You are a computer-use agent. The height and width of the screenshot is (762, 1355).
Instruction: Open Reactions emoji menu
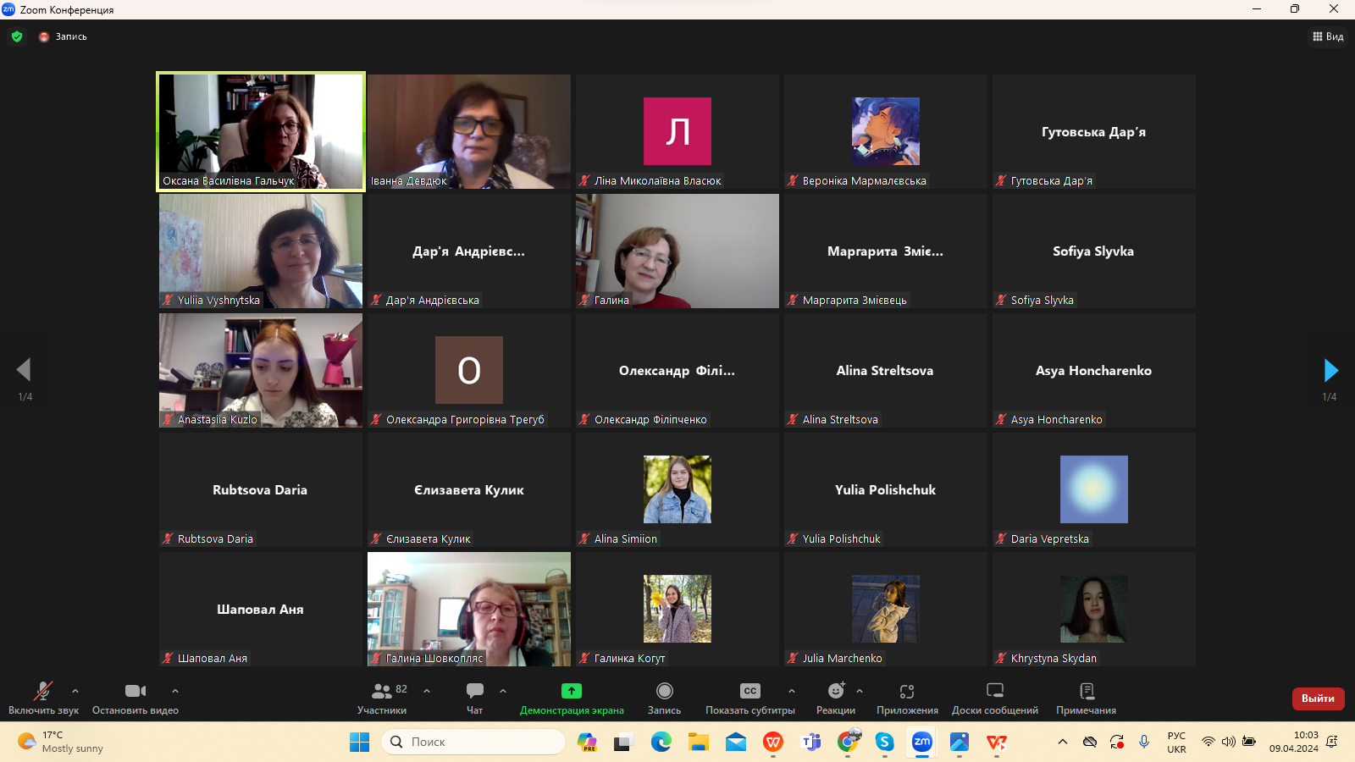coord(836,691)
